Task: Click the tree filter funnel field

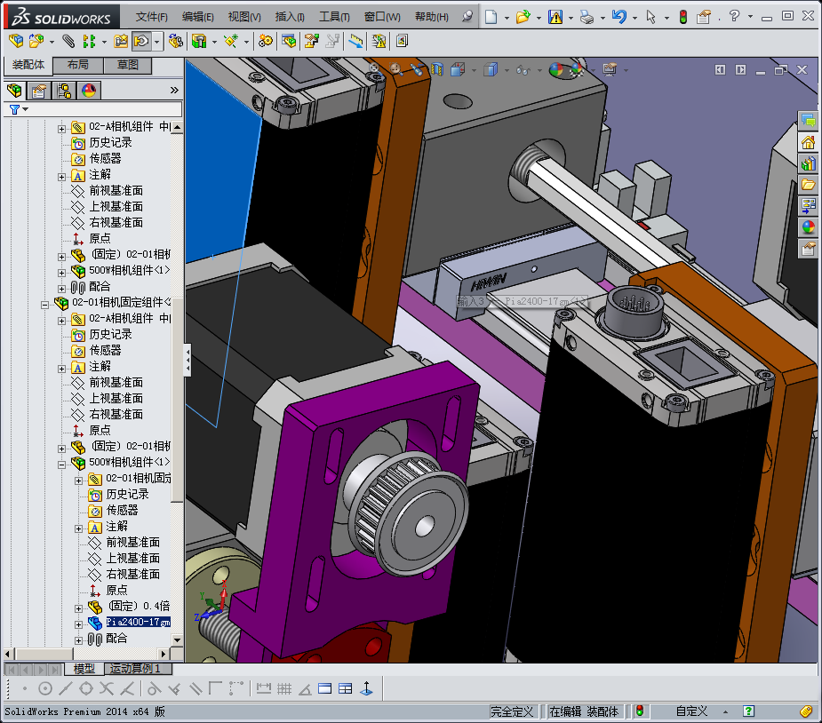Action: coord(93,109)
